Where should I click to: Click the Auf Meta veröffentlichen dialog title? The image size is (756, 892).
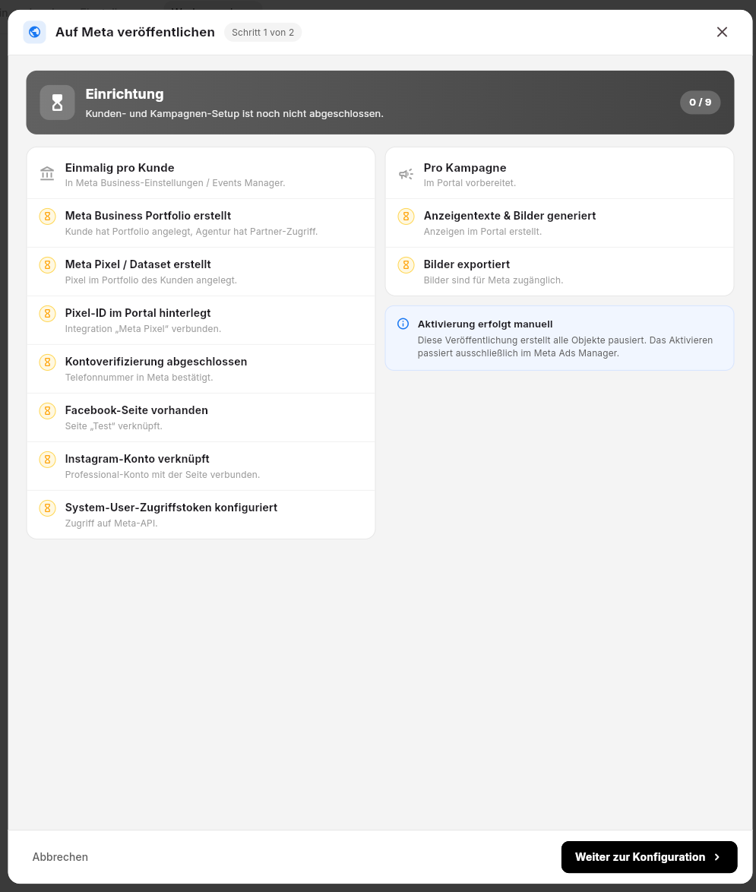[x=134, y=33]
